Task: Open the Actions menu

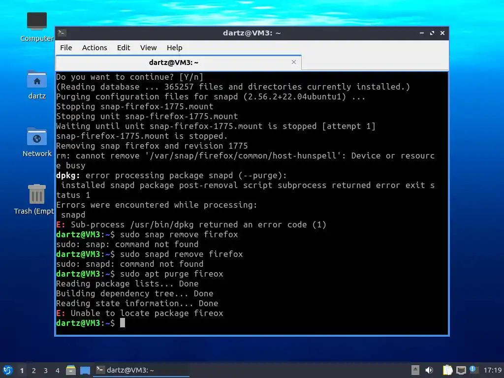Action: coord(94,48)
